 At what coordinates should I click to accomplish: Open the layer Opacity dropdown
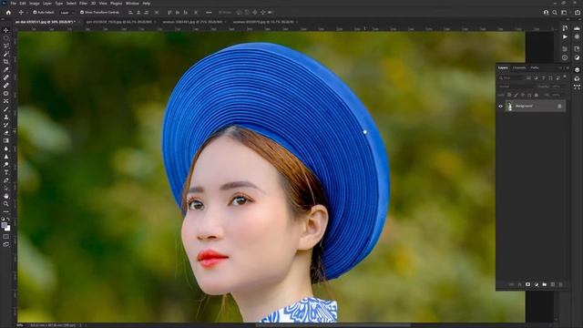[557, 87]
